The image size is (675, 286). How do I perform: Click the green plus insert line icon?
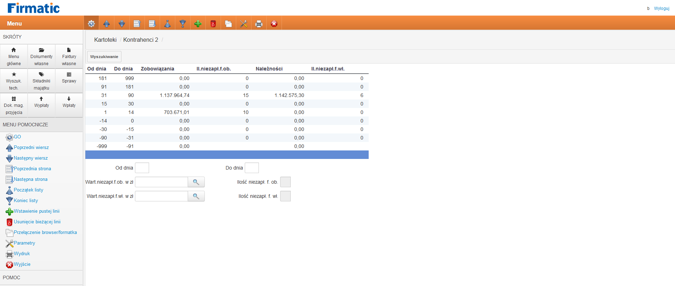tap(198, 24)
